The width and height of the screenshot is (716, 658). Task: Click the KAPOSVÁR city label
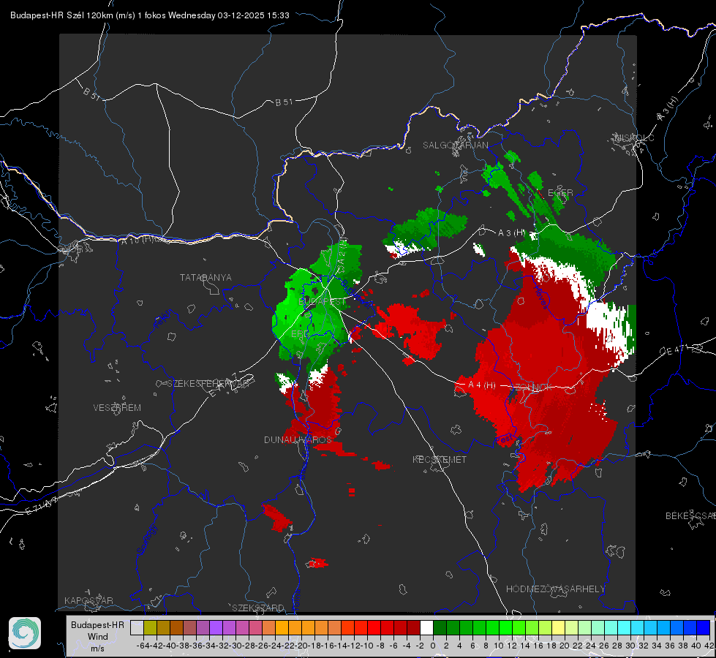(88, 600)
